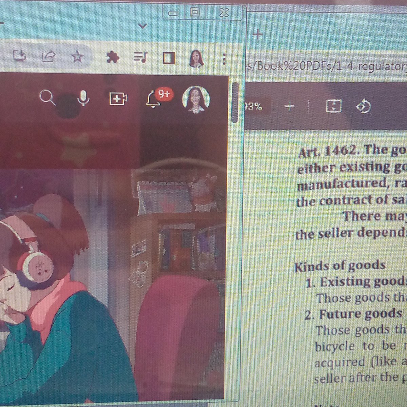This screenshot has height=407, width=407.
Task: Maximize the front browser window
Action: 195,13
